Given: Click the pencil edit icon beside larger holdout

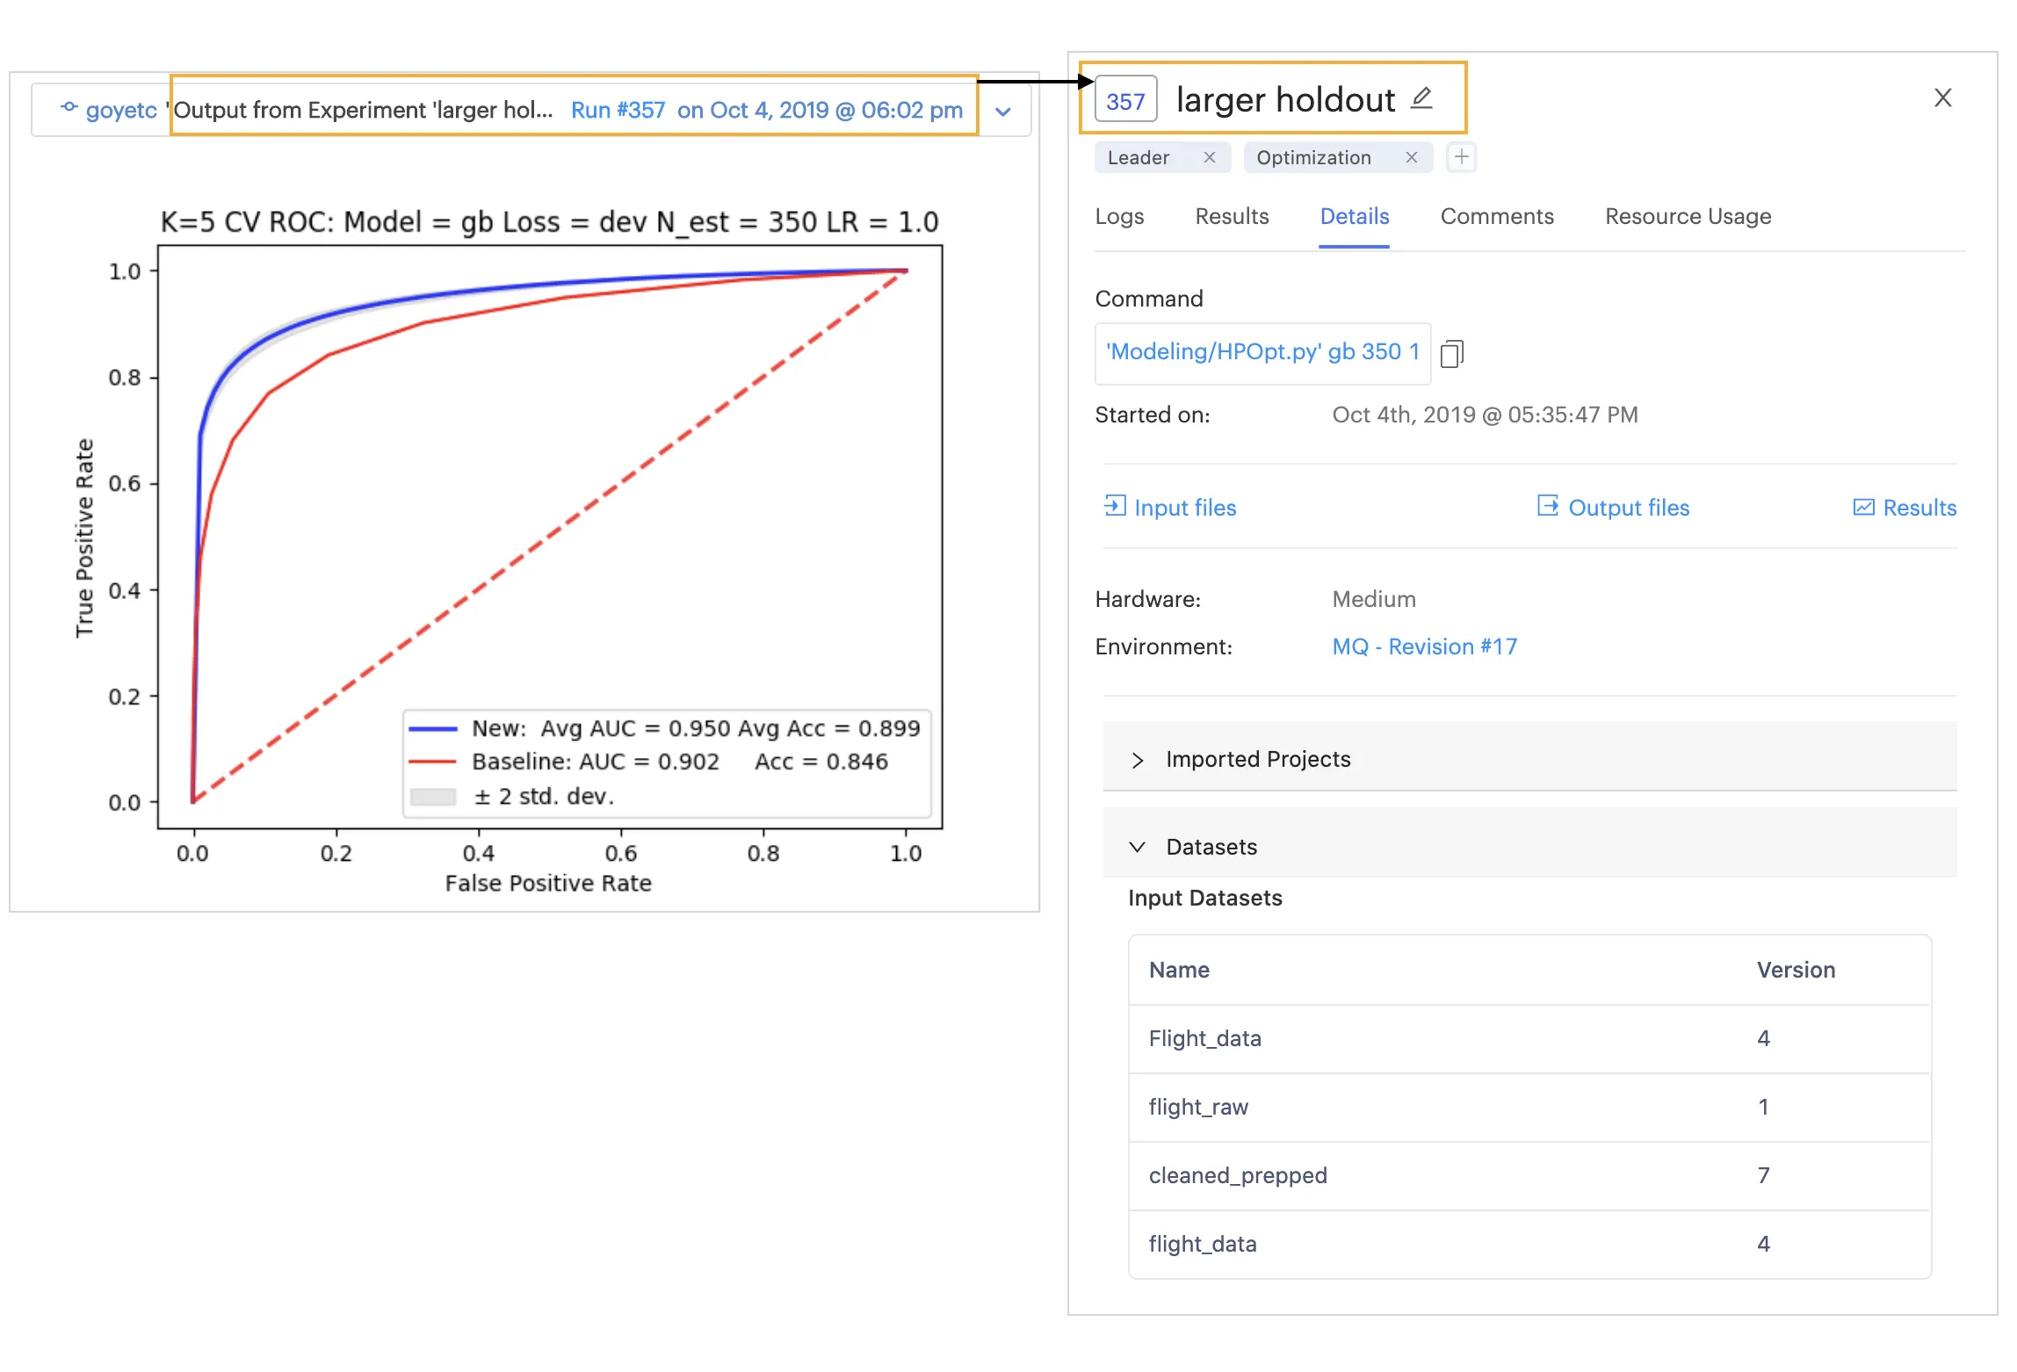Looking at the screenshot, I should point(1421,98).
